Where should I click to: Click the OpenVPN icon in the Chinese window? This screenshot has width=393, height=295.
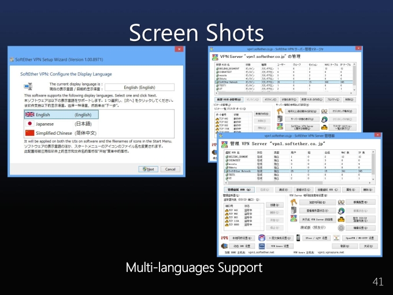(x=336, y=238)
